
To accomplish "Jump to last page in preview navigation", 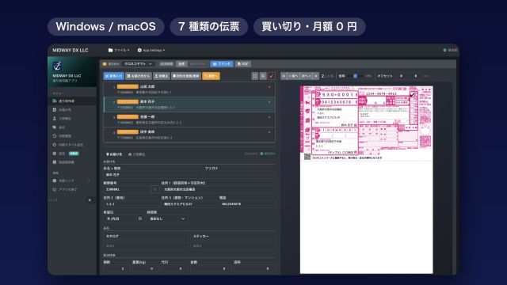I will [316, 76].
